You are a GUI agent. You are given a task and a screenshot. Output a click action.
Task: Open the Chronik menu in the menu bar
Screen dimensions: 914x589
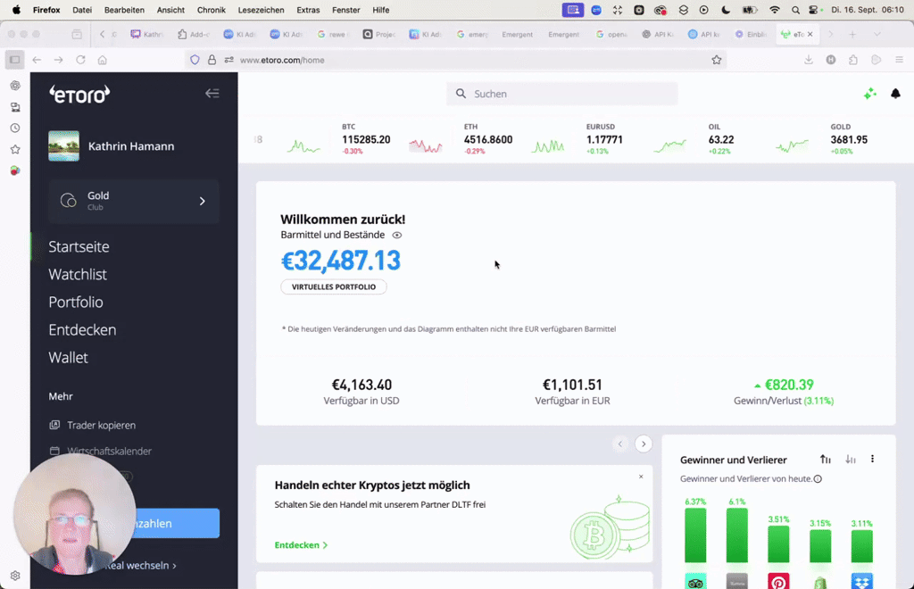pos(211,10)
